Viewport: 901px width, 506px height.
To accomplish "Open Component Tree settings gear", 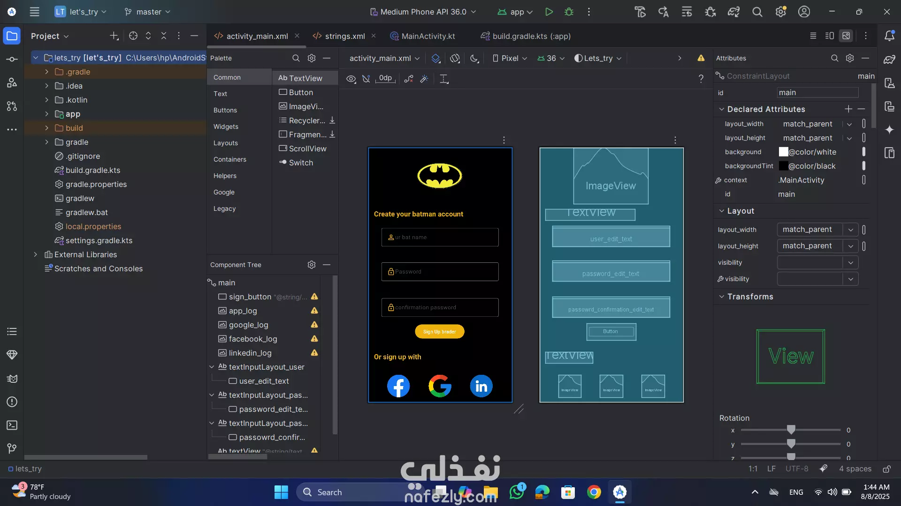I will pos(311,265).
